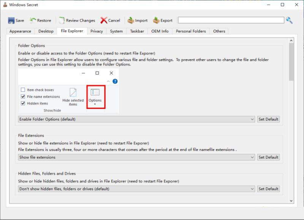Select the File Explorer tab

(72, 31)
